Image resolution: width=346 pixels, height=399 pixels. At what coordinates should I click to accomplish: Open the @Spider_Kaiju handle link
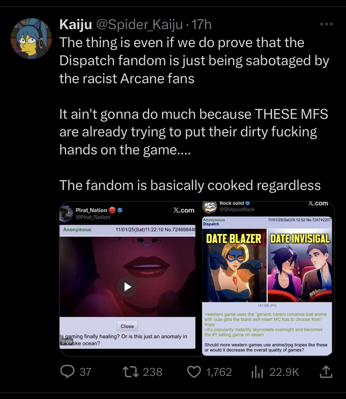(140, 25)
